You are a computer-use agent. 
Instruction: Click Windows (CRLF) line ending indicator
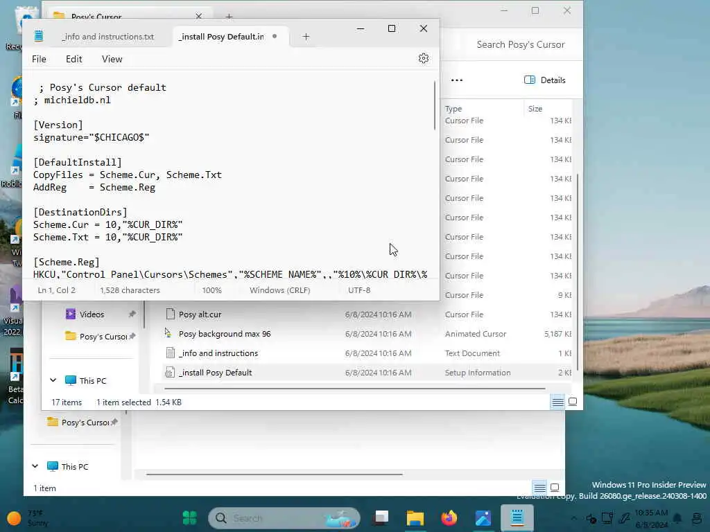[280, 290]
